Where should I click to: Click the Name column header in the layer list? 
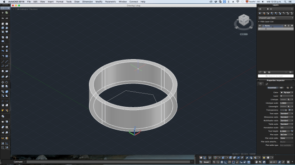click(273, 26)
